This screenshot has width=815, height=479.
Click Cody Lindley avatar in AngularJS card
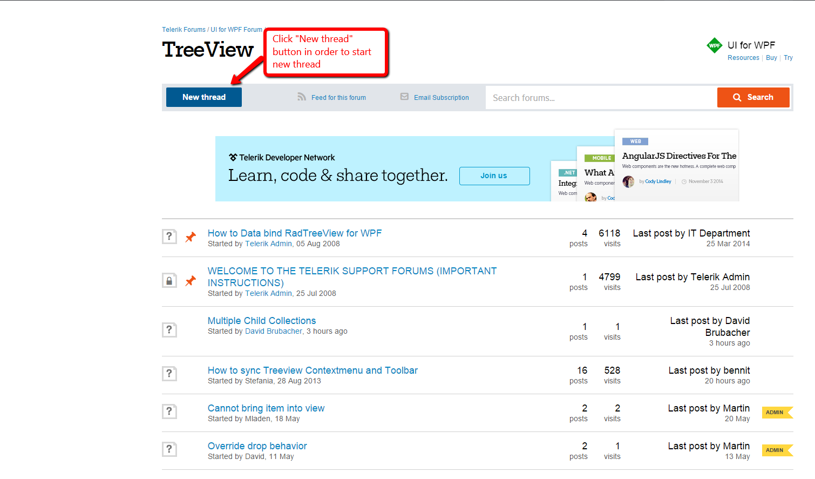coord(628,181)
